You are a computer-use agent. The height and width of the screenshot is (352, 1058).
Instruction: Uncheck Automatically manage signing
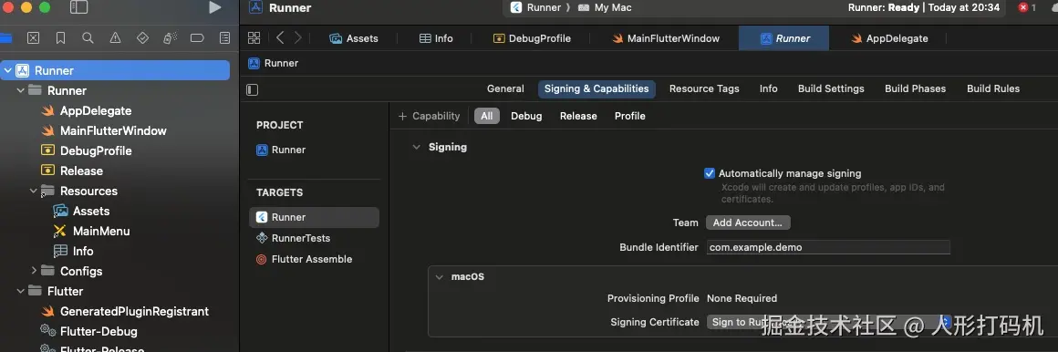point(710,173)
